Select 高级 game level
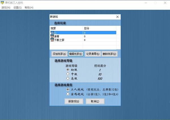This screenshot has width=170, height=120. [x=68, y=78]
